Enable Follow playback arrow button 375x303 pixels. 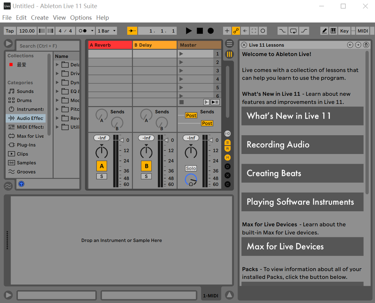coord(132,31)
